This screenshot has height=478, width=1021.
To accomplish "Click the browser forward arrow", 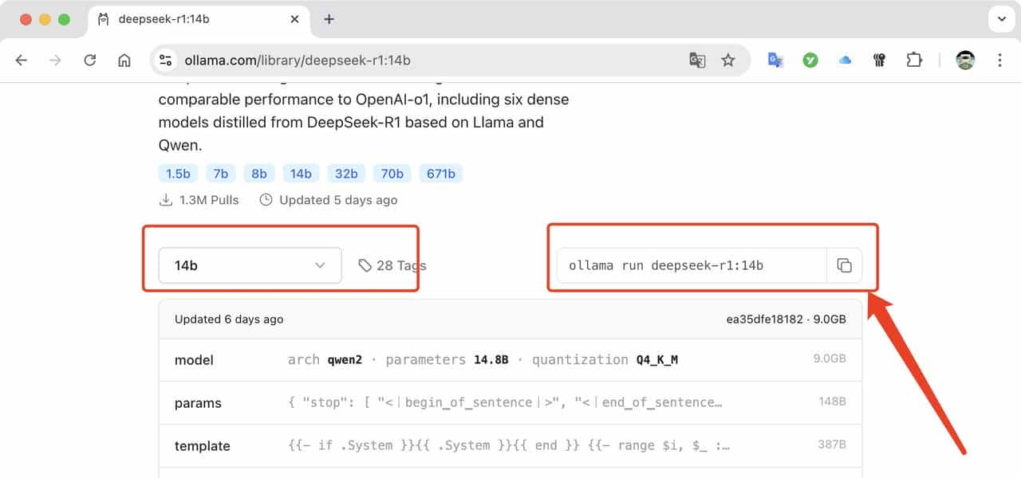I will tap(55, 61).
